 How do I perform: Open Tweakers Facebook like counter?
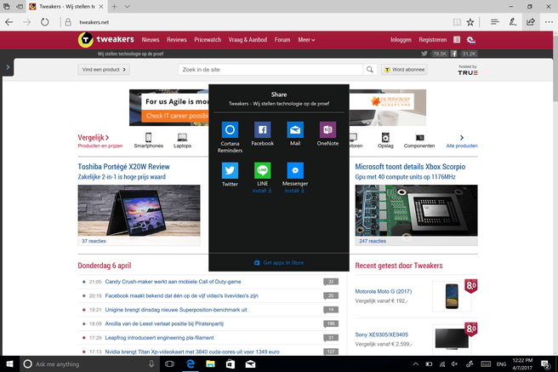[x=464, y=54]
